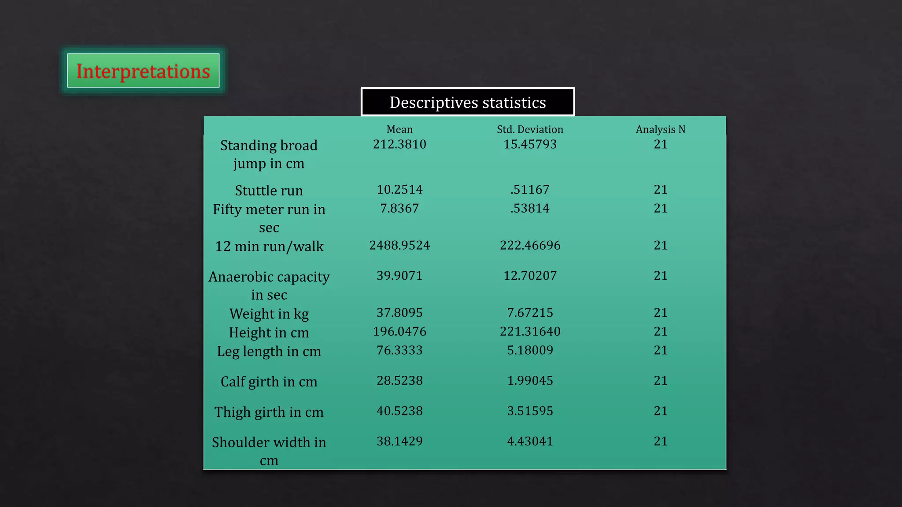
Task: Click mean value 39.9071
Action: 399,276
